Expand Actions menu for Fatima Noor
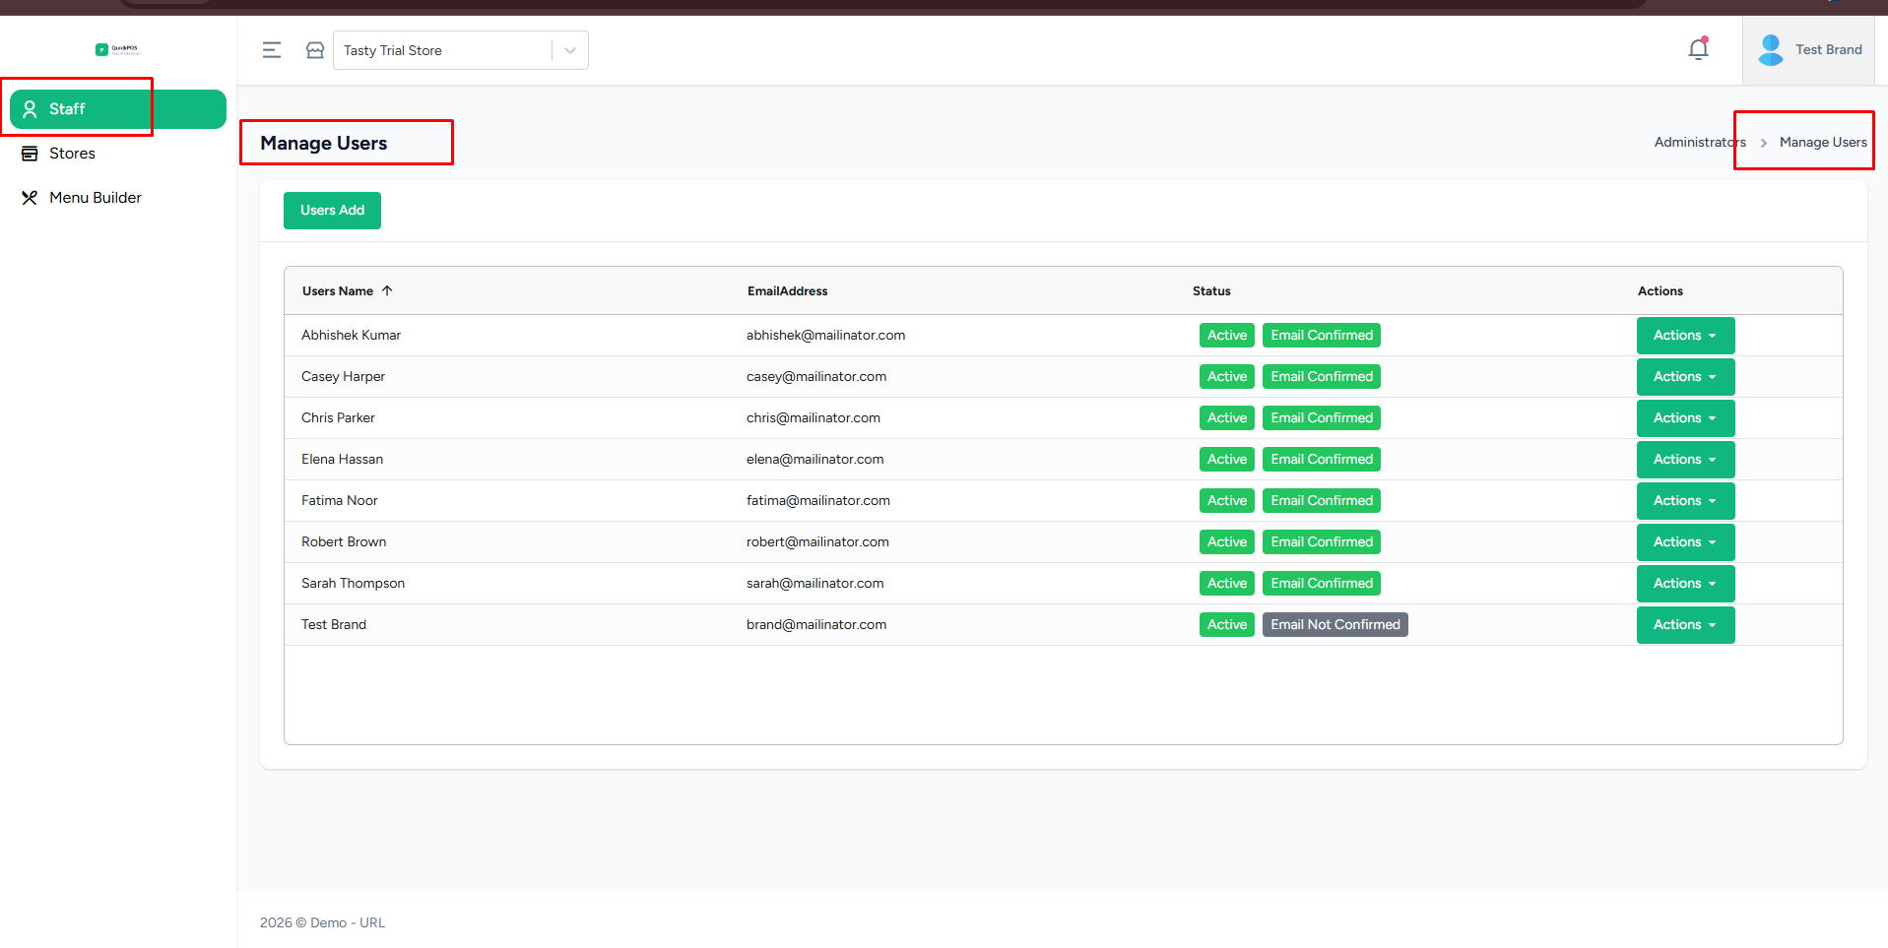This screenshot has height=948, width=1888. tap(1684, 501)
